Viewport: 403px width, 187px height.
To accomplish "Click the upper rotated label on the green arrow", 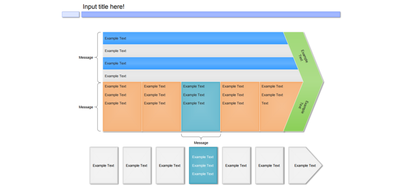I will tap(303, 56).
